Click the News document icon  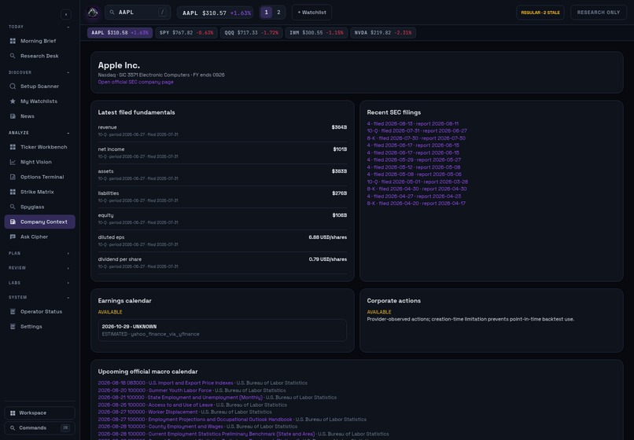[13, 116]
